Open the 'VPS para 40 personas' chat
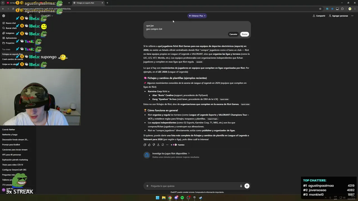 point(11,155)
